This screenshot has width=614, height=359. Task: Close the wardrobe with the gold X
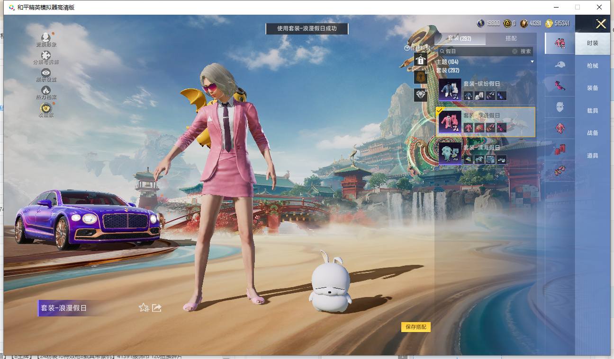click(601, 24)
